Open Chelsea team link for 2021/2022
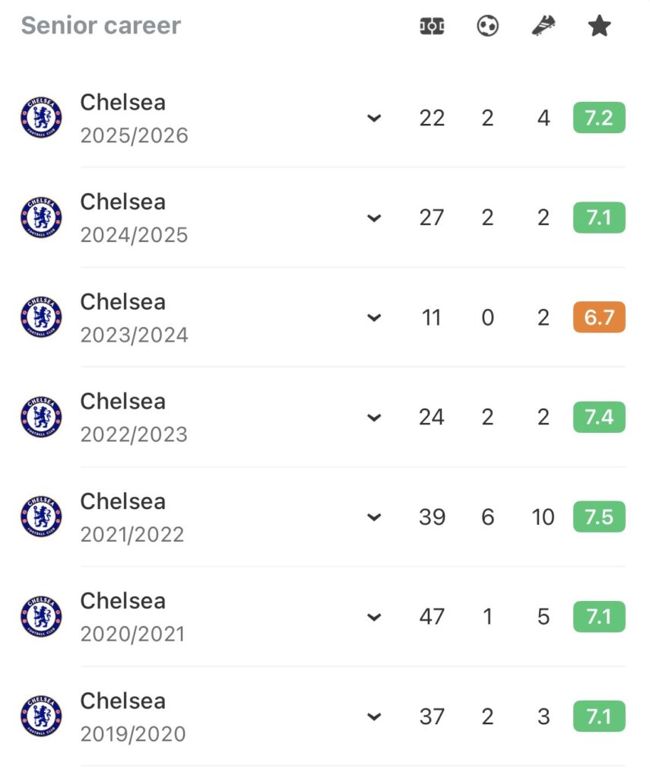Screen dimensions: 650x779 pos(123,501)
